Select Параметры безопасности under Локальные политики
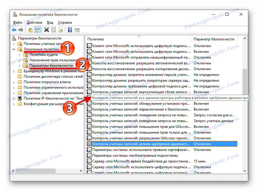Viewport: 258px width, 191px height. [x=51, y=66]
